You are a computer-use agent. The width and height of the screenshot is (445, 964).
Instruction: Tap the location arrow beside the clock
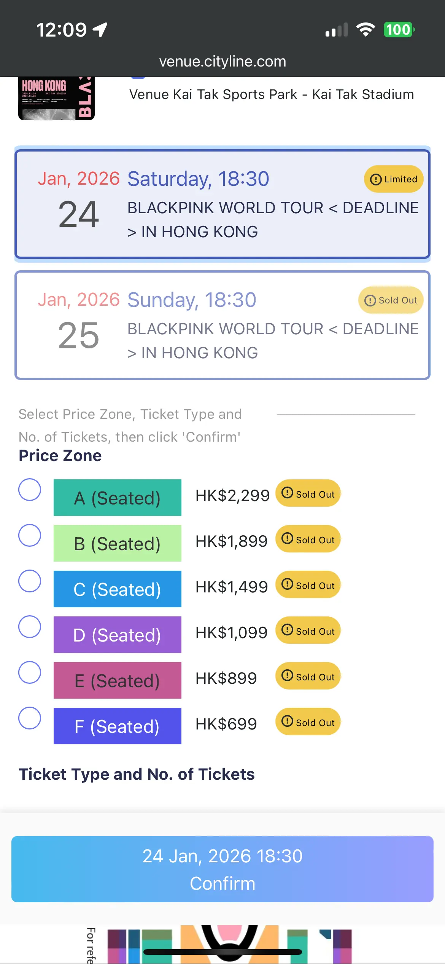pos(100,30)
